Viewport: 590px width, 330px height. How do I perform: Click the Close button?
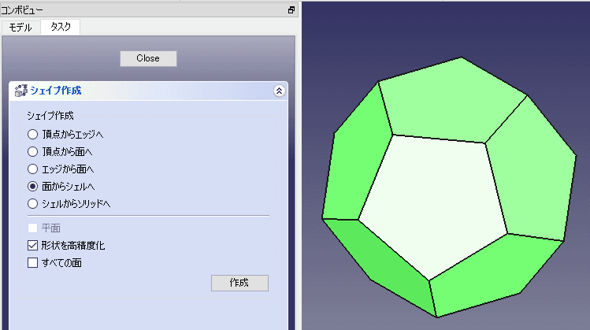(148, 58)
